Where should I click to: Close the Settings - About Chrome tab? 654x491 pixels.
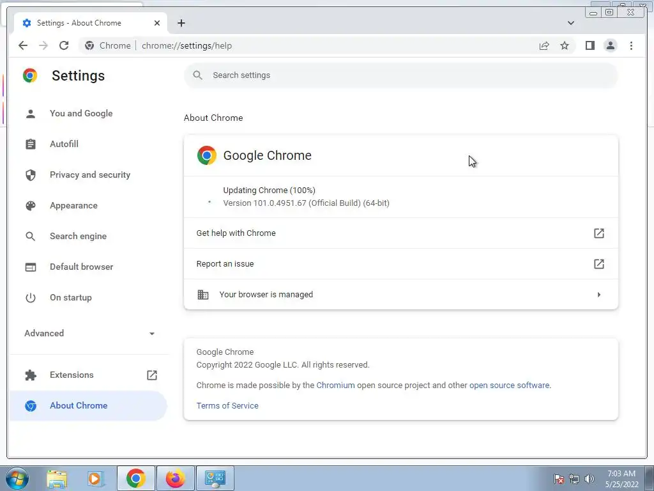click(x=157, y=23)
